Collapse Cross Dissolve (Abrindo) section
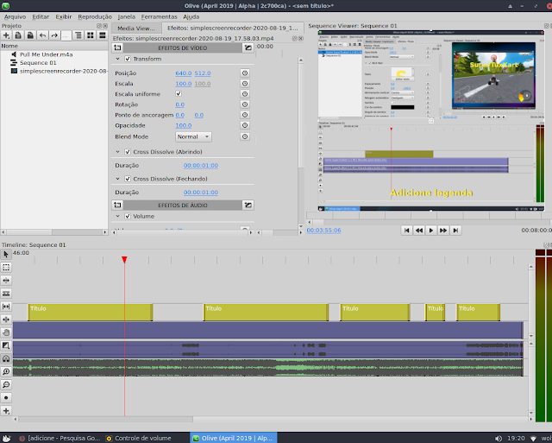Screen dimensions: 552x443 pos(118,152)
